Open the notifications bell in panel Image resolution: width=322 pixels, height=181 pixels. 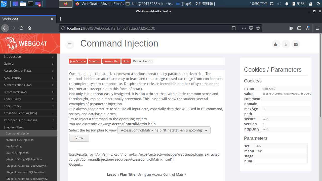click(x=287, y=4)
